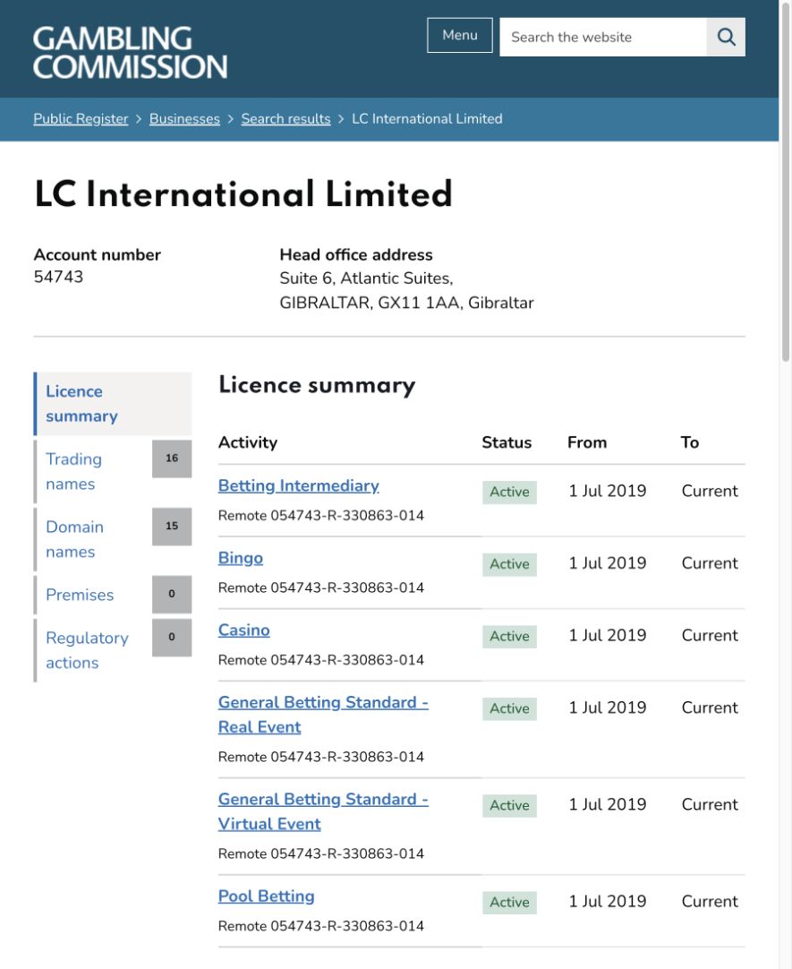Image resolution: width=792 pixels, height=969 pixels.
Task: Click the From column header
Action: pos(587,442)
